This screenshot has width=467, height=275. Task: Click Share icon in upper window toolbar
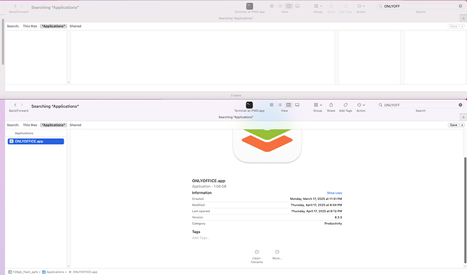[331, 6]
